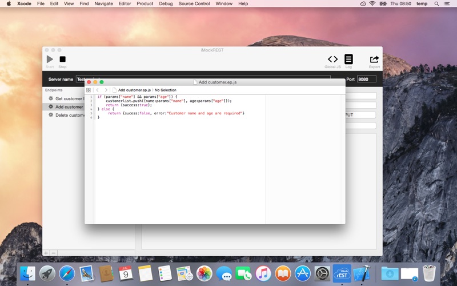Close the Add customer.ep.js window
Viewport: 457px width, 286px height.
(x=89, y=82)
